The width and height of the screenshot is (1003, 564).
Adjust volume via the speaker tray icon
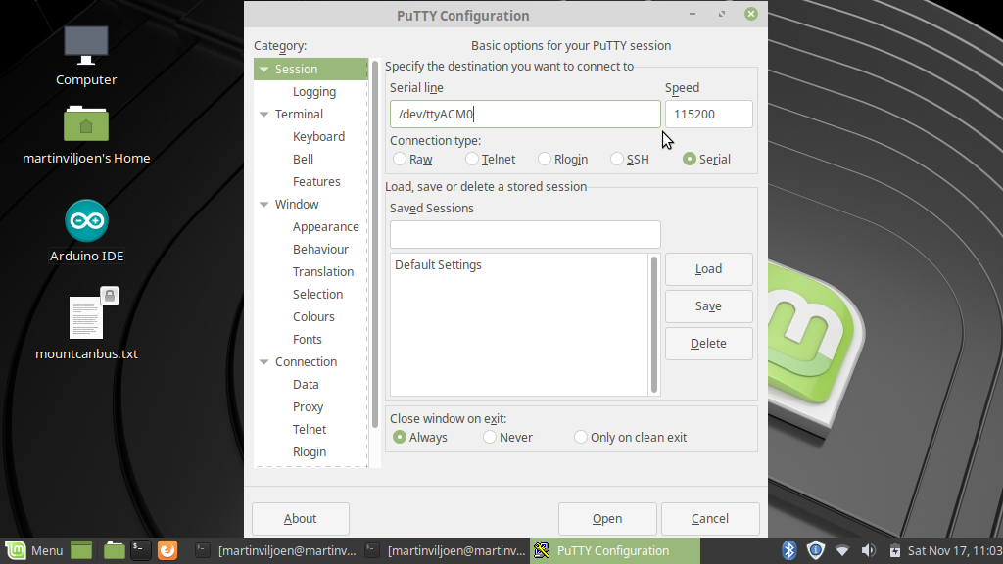click(x=868, y=550)
